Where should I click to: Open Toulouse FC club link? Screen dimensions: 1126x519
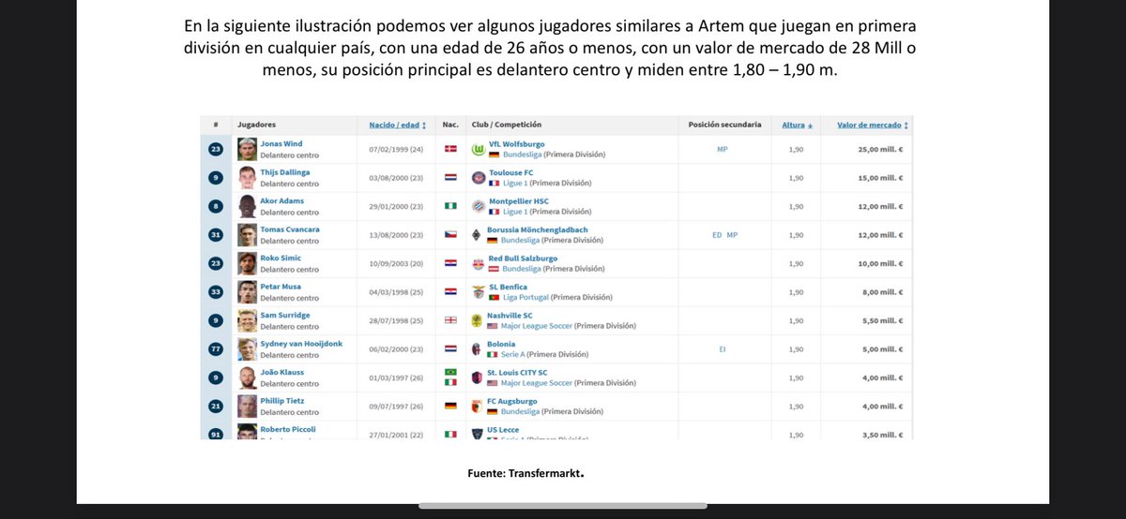pos(511,172)
